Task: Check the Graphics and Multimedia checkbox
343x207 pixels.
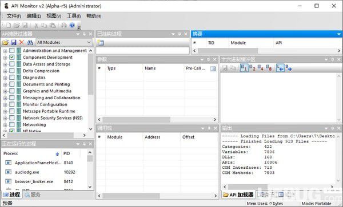Action: point(12,91)
